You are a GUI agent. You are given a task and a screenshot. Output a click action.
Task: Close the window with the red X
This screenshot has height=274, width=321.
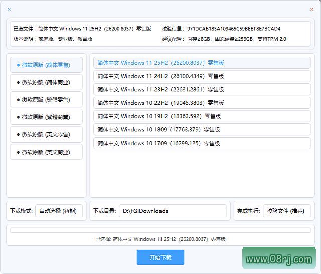coord(312,9)
